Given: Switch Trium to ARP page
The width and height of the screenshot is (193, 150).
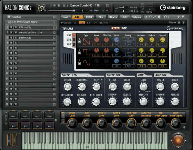Looking at the screenshot, I should tap(124, 28).
